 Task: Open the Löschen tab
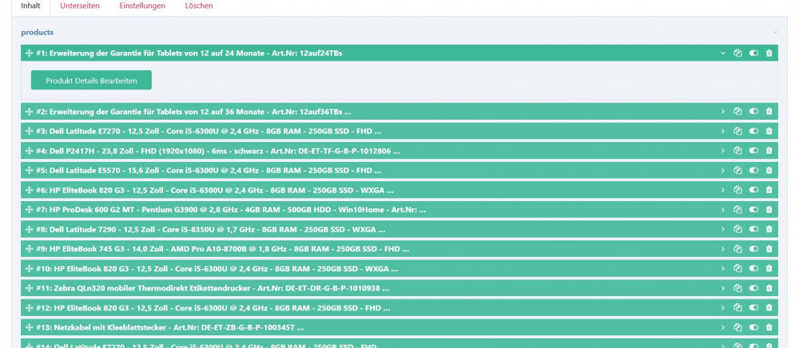pyautogui.click(x=199, y=6)
